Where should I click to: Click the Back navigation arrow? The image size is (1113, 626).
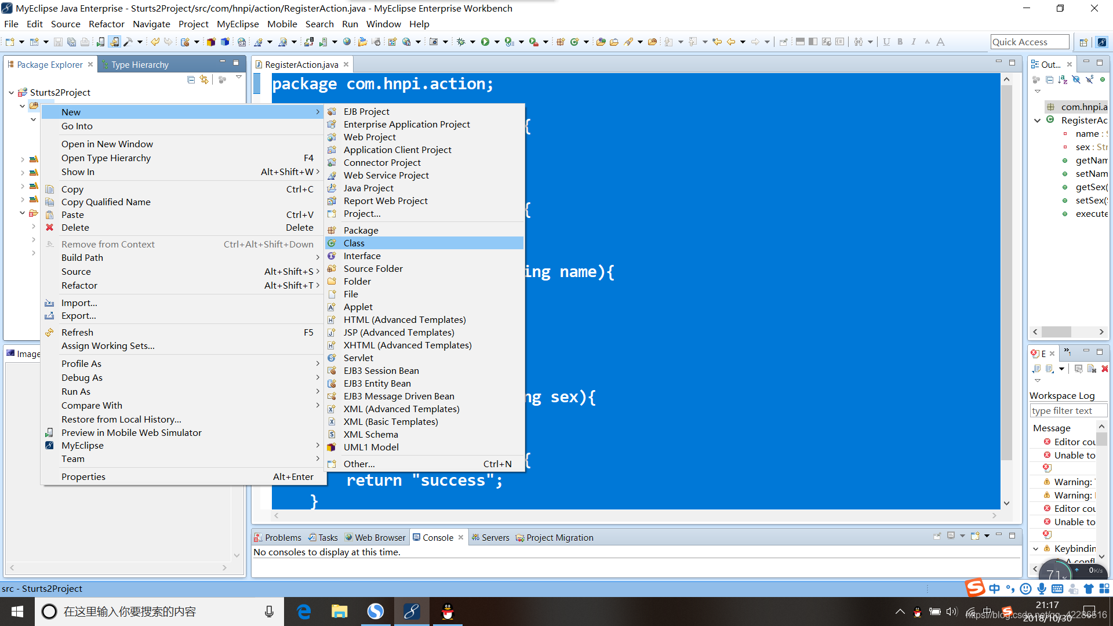[731, 42]
